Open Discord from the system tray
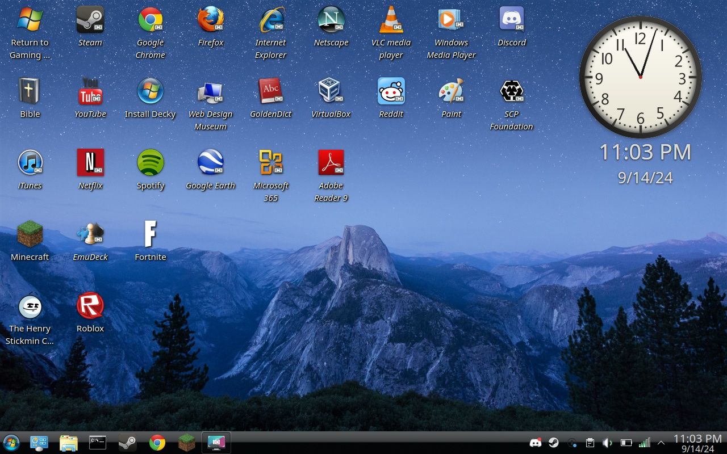 (536, 443)
